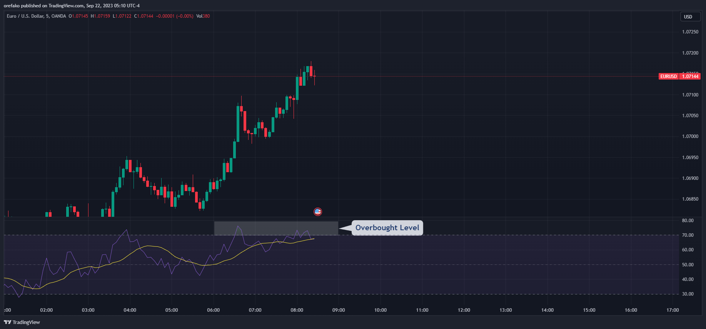Click the 14:00 time axis label
Screen dimensions: 706x329
pyautogui.click(x=547, y=310)
